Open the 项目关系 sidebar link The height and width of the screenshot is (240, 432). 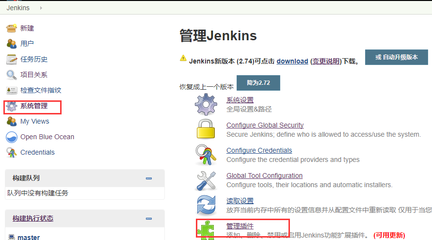[34, 75]
